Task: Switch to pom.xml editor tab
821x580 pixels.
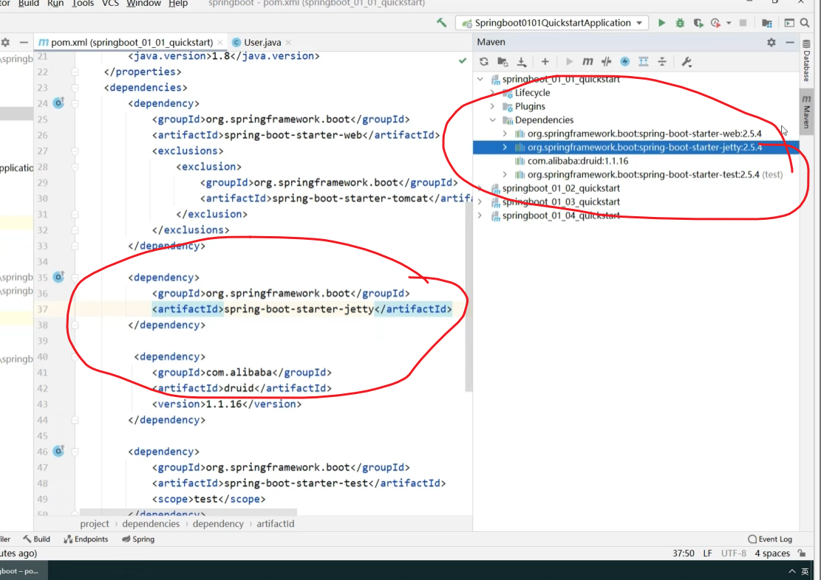Action: [132, 42]
